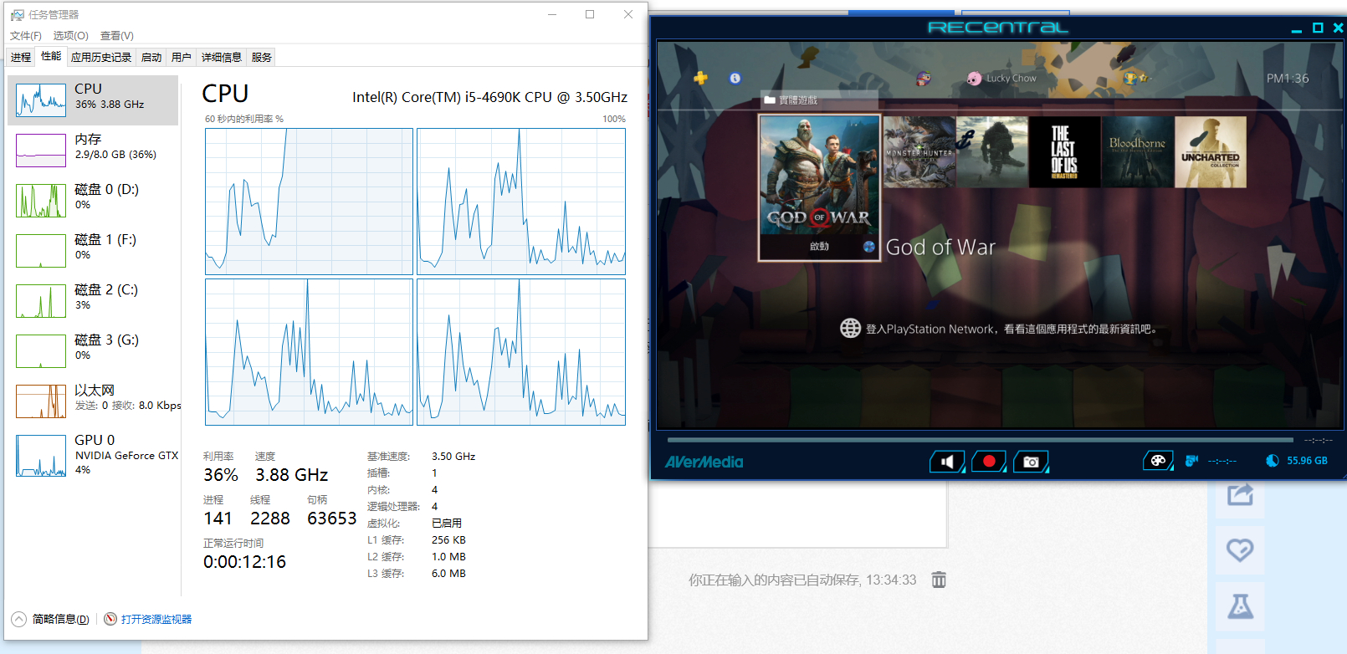Click the AVerMedia logo in RECentral
Viewport: 1347px width, 654px height.
coord(704,462)
